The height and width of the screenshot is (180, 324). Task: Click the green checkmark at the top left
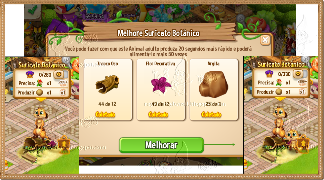(33, 10)
